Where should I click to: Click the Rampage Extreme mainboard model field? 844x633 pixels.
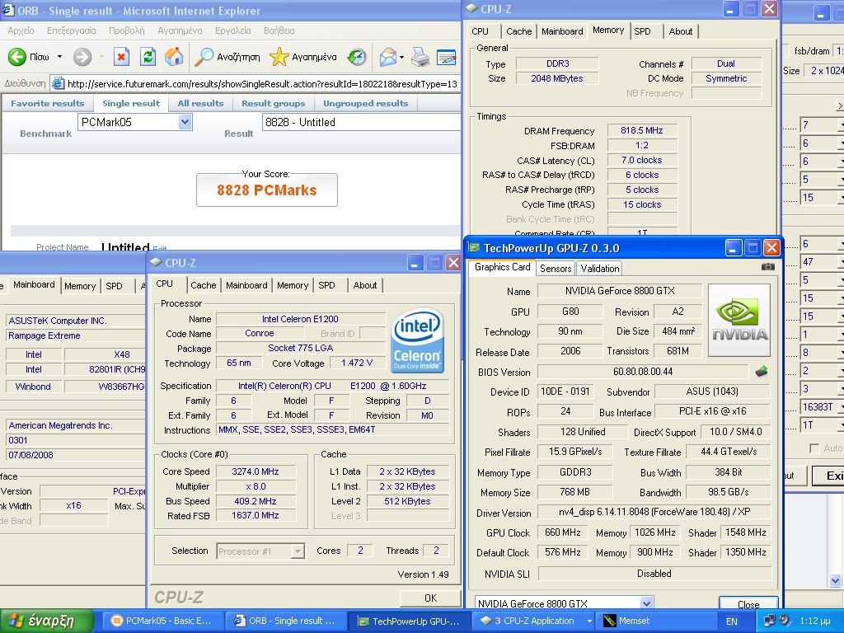75,335
